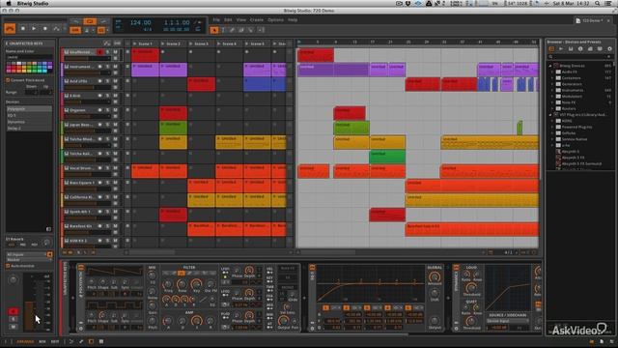618x348 pixels.
Task: Click the red record arm button in channel strip
Action: coord(13,311)
